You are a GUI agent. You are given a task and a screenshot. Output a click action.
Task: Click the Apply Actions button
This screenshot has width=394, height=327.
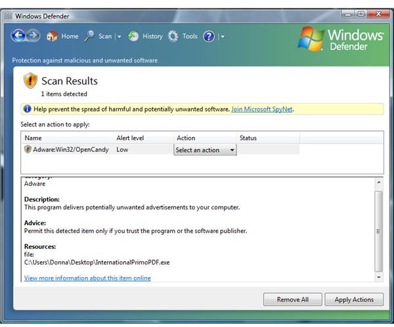354,299
